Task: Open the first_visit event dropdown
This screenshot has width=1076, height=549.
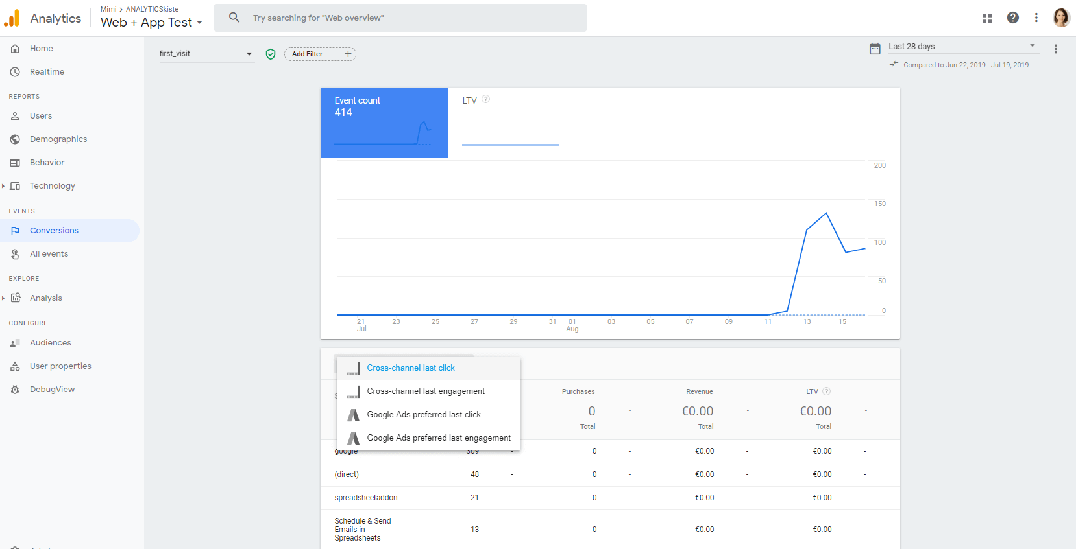Action: (x=205, y=54)
